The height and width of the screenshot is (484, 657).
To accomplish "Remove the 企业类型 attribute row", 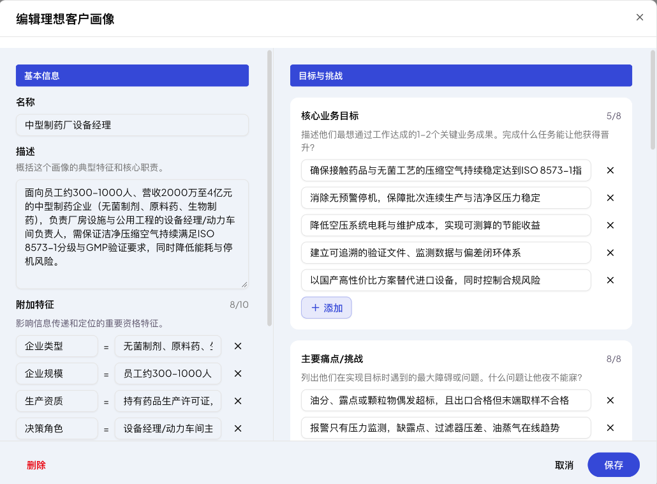I will 237,346.
